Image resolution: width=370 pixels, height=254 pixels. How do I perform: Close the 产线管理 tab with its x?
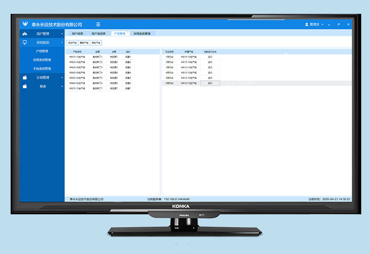pyautogui.click(x=128, y=32)
